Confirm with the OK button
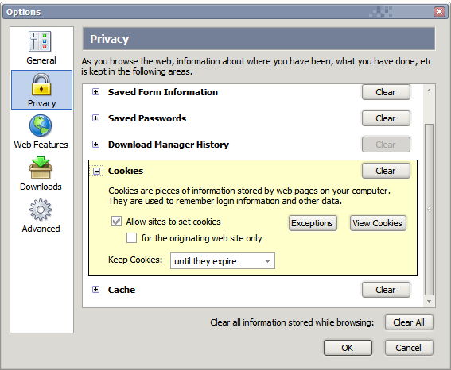Screen dimensions: 451x370 (x=348, y=348)
